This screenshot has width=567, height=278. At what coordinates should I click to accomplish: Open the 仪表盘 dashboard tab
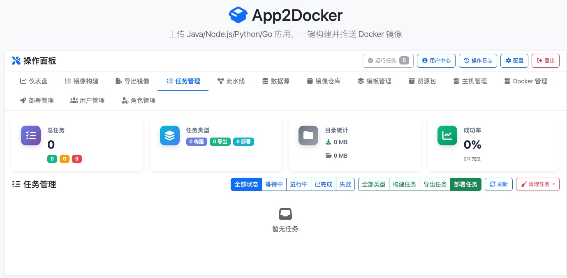(x=34, y=81)
